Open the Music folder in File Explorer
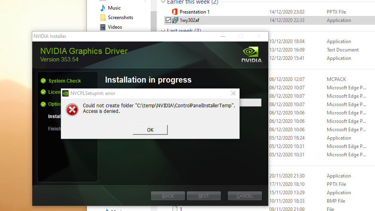 (114, 8)
